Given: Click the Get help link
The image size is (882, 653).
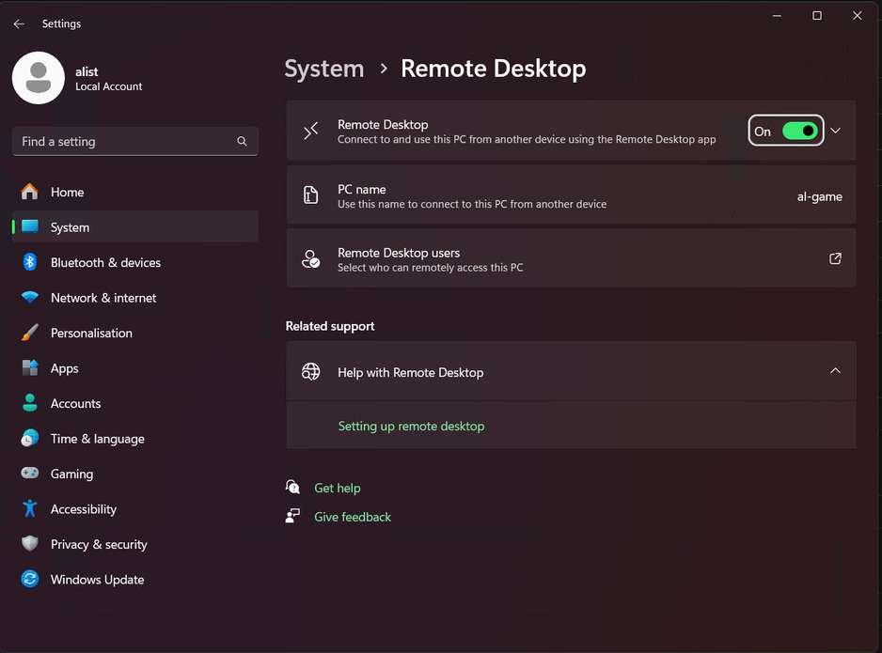Looking at the screenshot, I should pyautogui.click(x=337, y=489).
